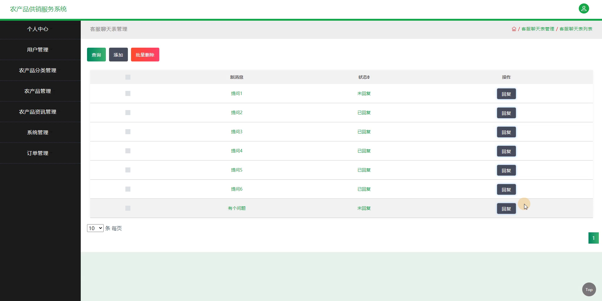Check the checkbox for row 有个问题
602x301 pixels.
pyautogui.click(x=128, y=208)
